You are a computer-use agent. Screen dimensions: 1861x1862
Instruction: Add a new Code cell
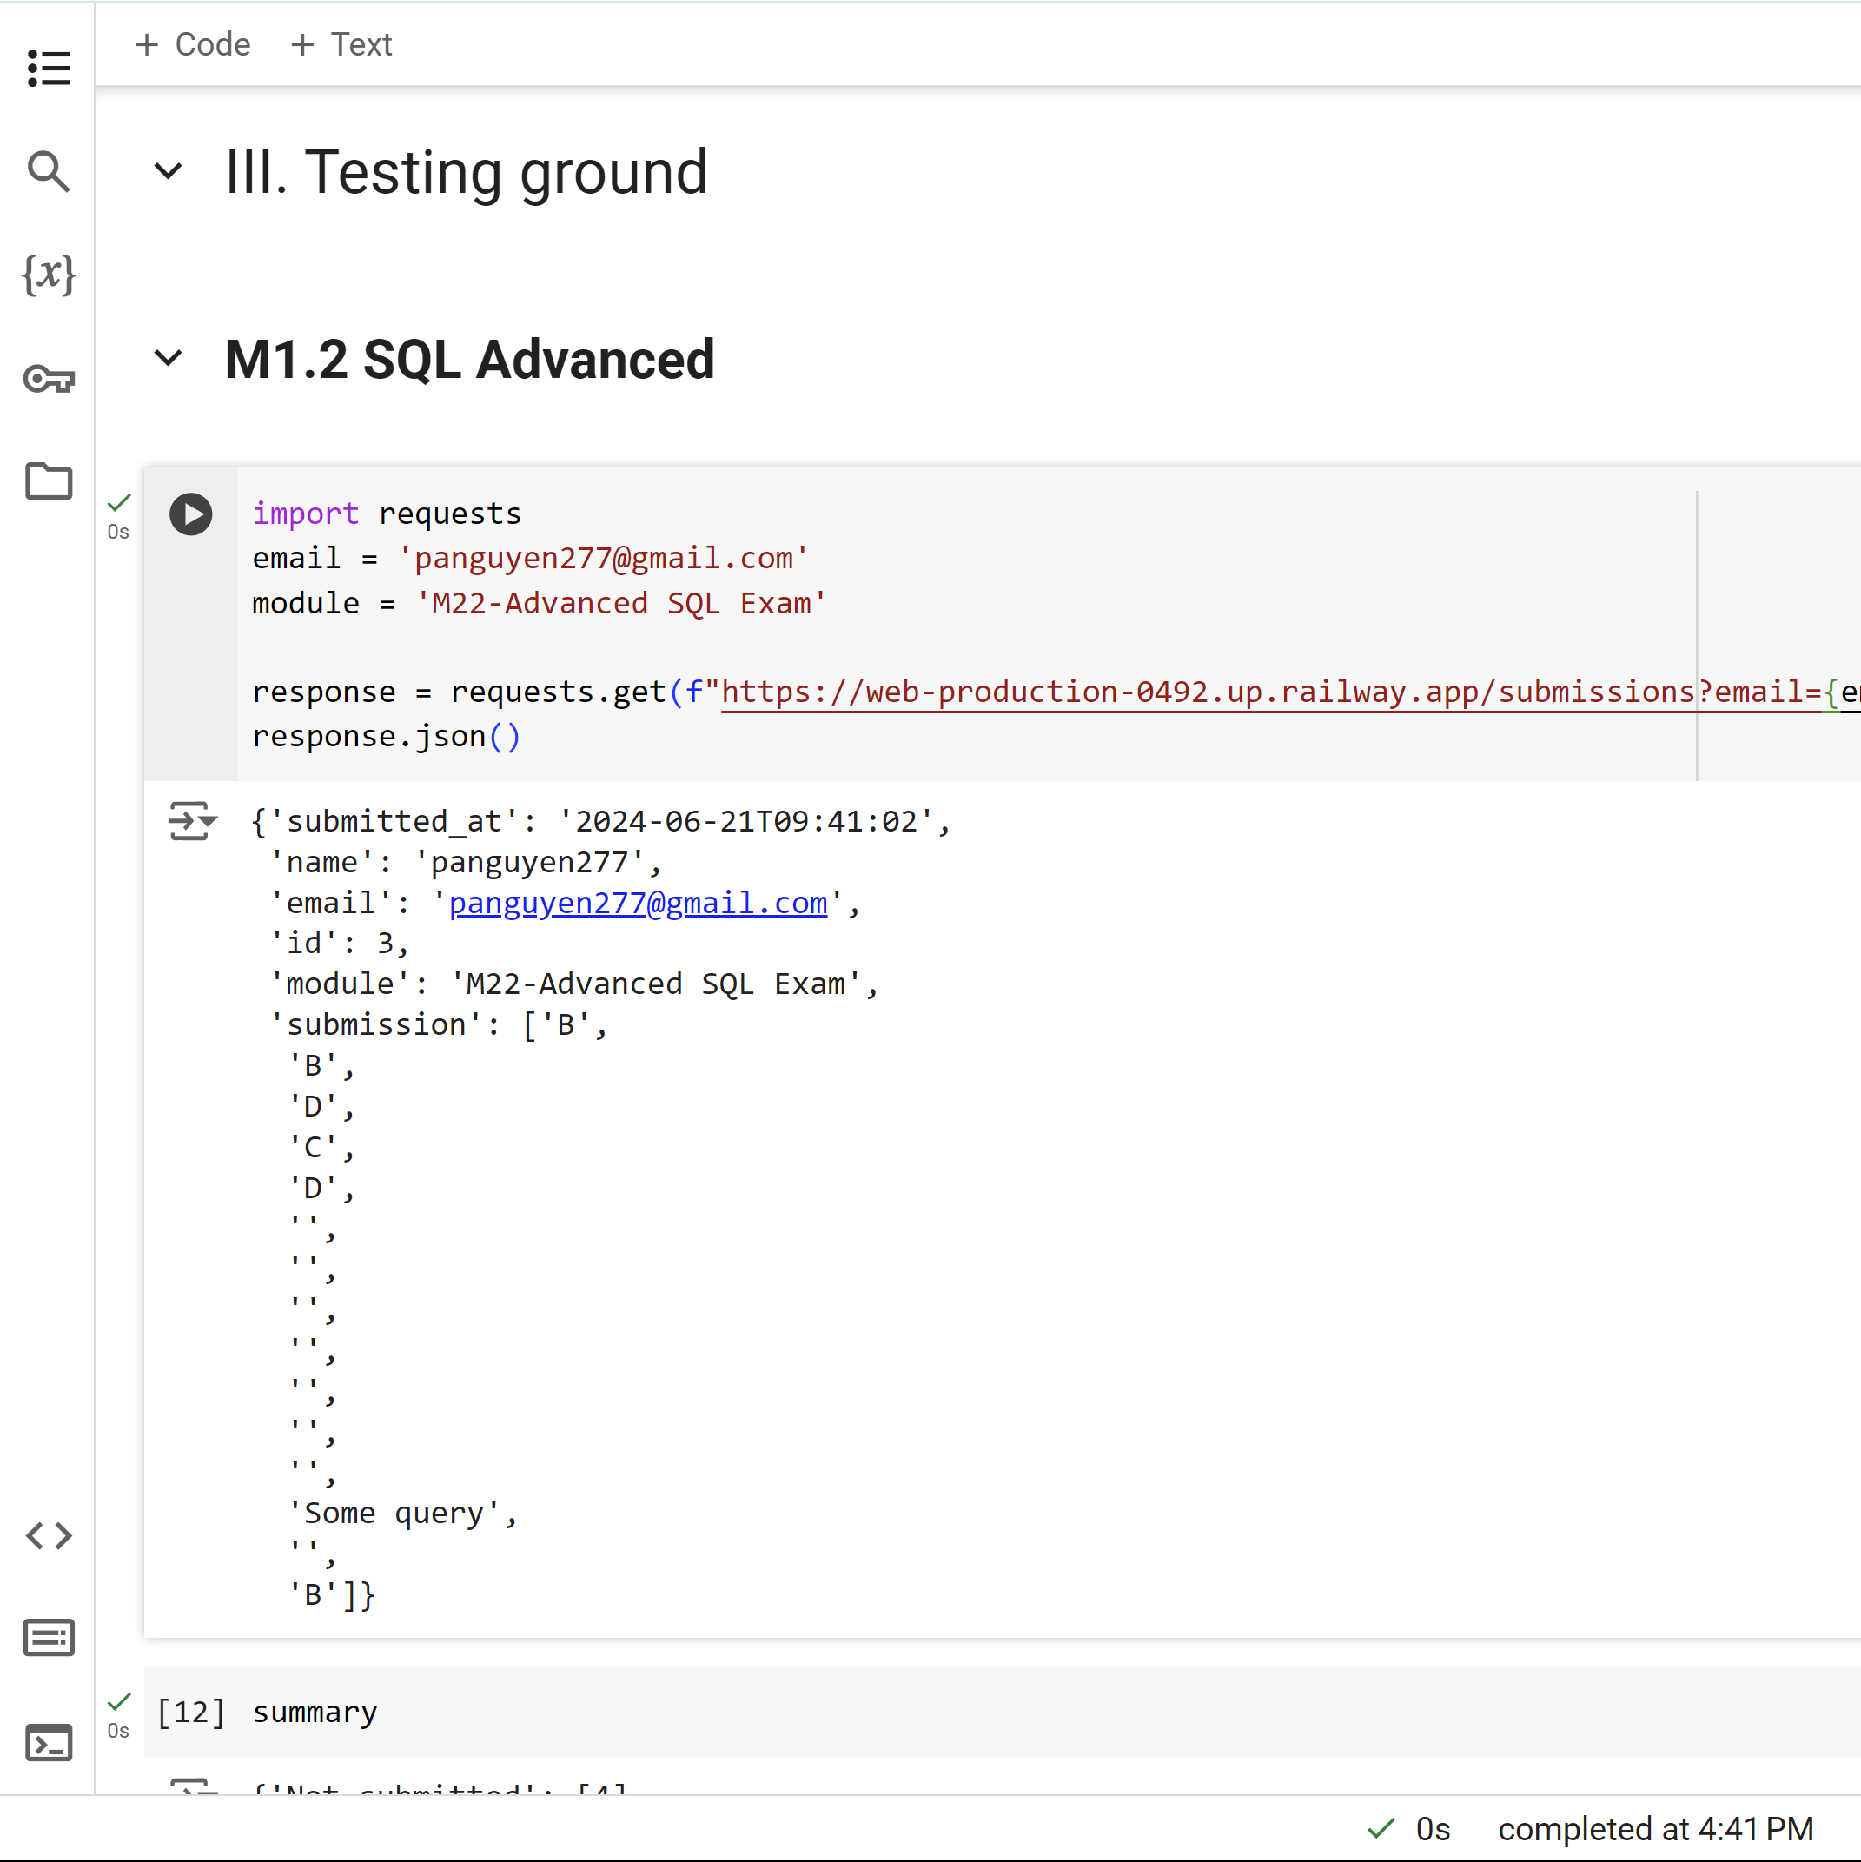tap(193, 44)
